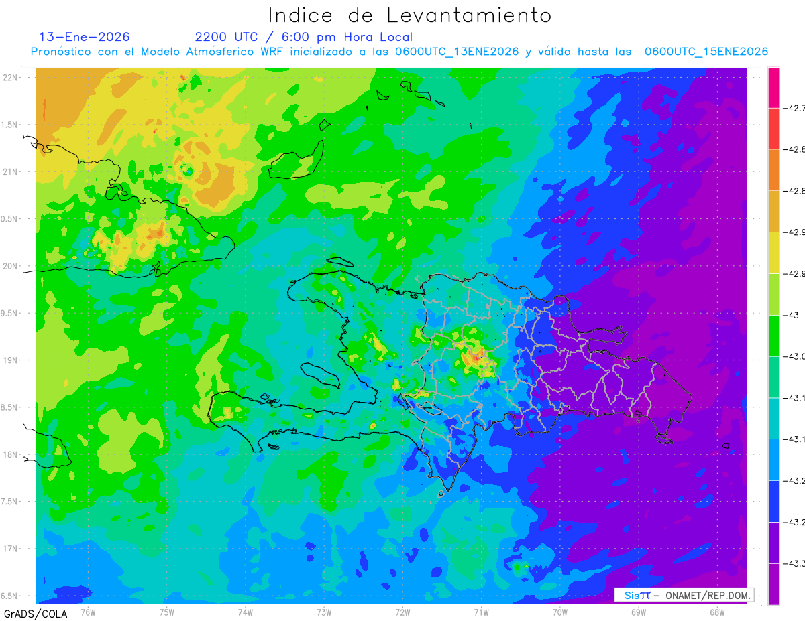Screen dimensions: 805x621
Task: Click the yellow-green colorbar swatch
Action: [x=773, y=294]
